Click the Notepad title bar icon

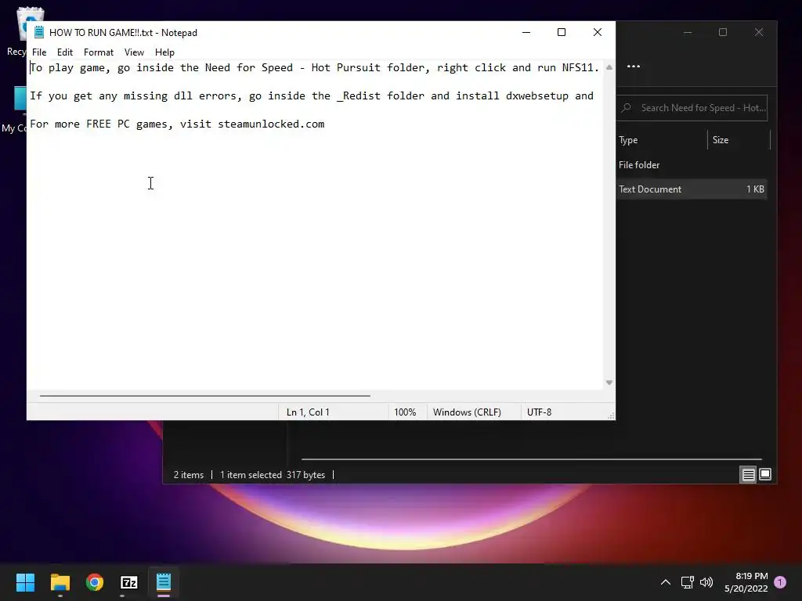pyautogui.click(x=39, y=32)
